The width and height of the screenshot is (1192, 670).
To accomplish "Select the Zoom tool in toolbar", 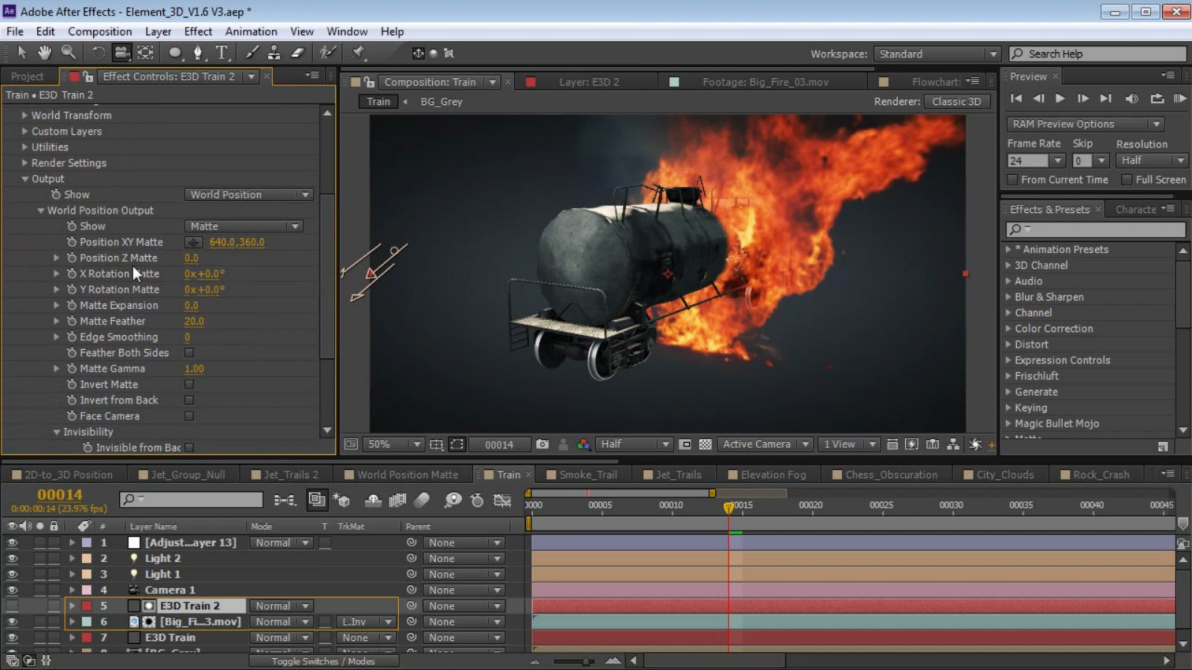I will pos(69,53).
